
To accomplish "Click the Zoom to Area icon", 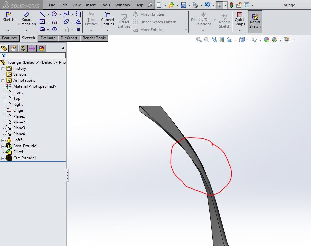I will [206, 40].
